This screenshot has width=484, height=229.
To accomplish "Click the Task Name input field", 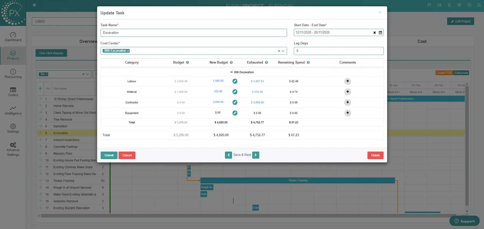I will (x=193, y=33).
